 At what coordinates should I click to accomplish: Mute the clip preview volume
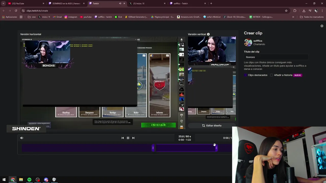pos(22,138)
